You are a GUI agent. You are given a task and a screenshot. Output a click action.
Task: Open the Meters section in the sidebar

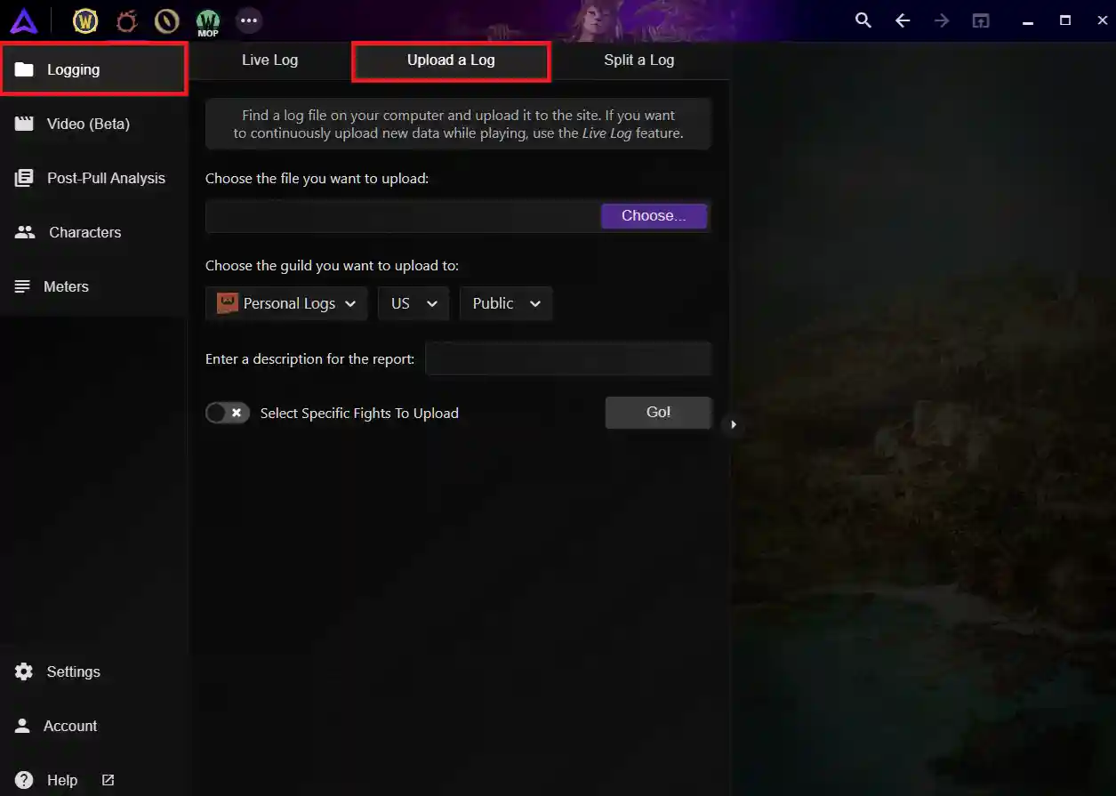pos(67,286)
